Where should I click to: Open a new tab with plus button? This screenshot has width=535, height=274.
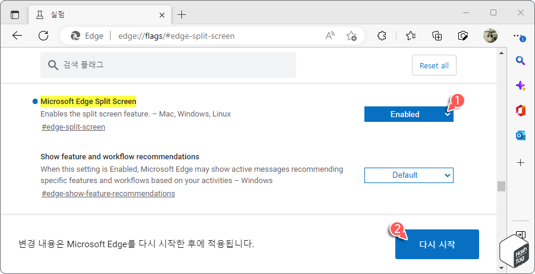coord(182,15)
